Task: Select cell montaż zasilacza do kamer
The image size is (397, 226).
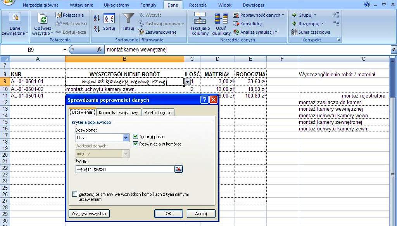Action: [343, 103]
